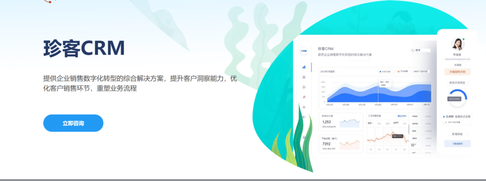This screenshot has height=181, width=486.
Task: Select the YHOO stock row
Action: click(x=421, y=116)
